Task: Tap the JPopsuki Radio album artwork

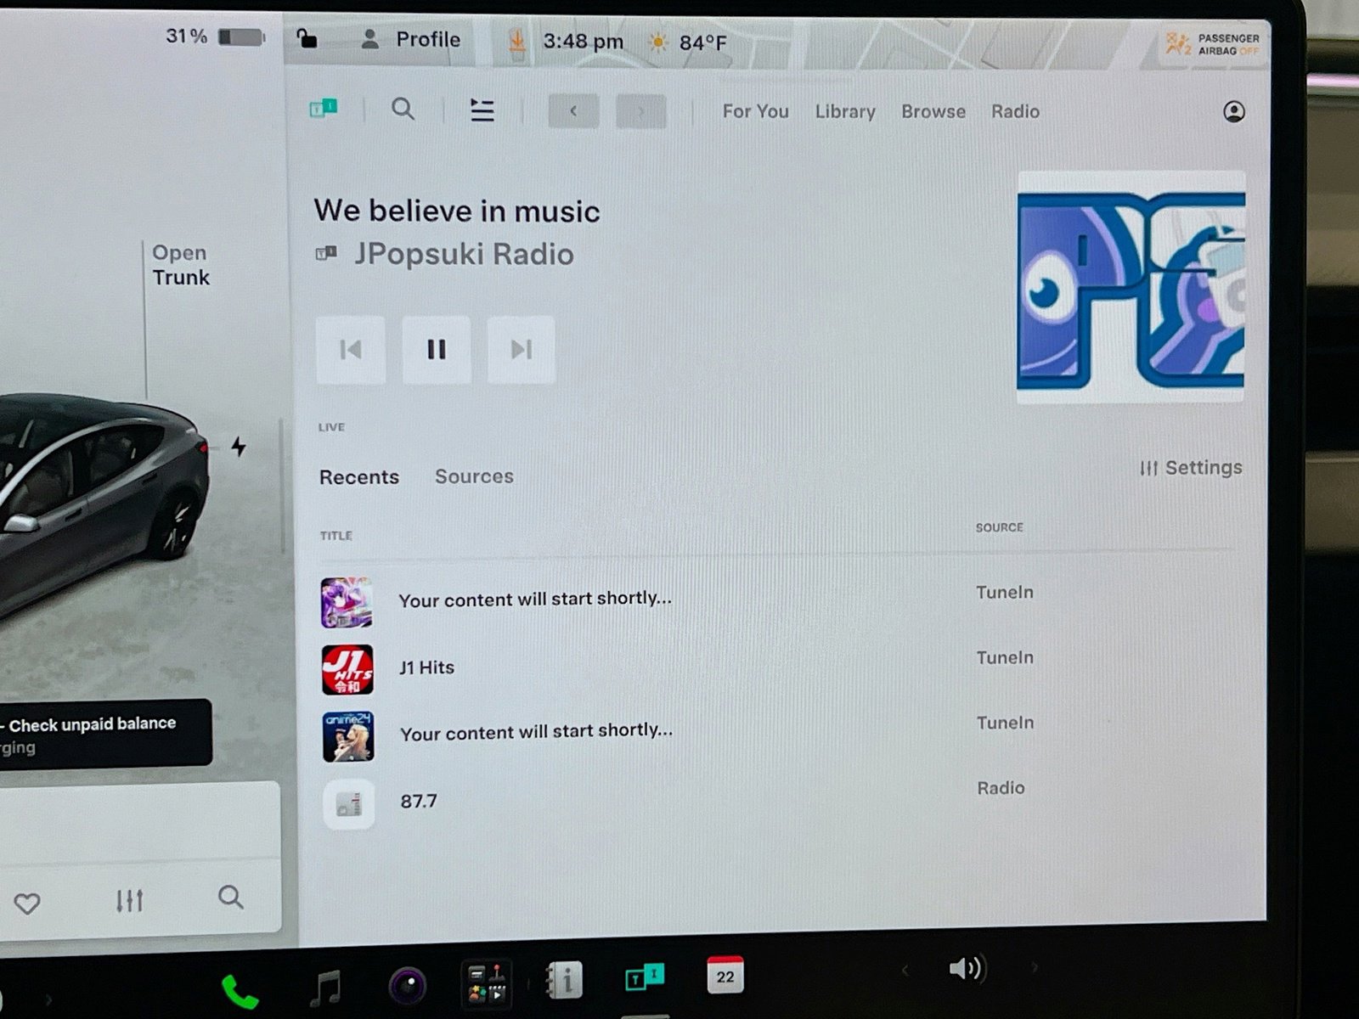Action: coord(1131,287)
